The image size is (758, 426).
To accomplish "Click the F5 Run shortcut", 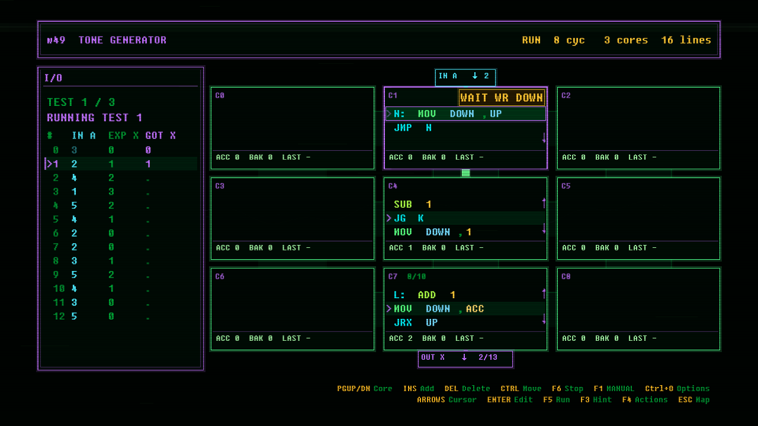I will coord(557,400).
